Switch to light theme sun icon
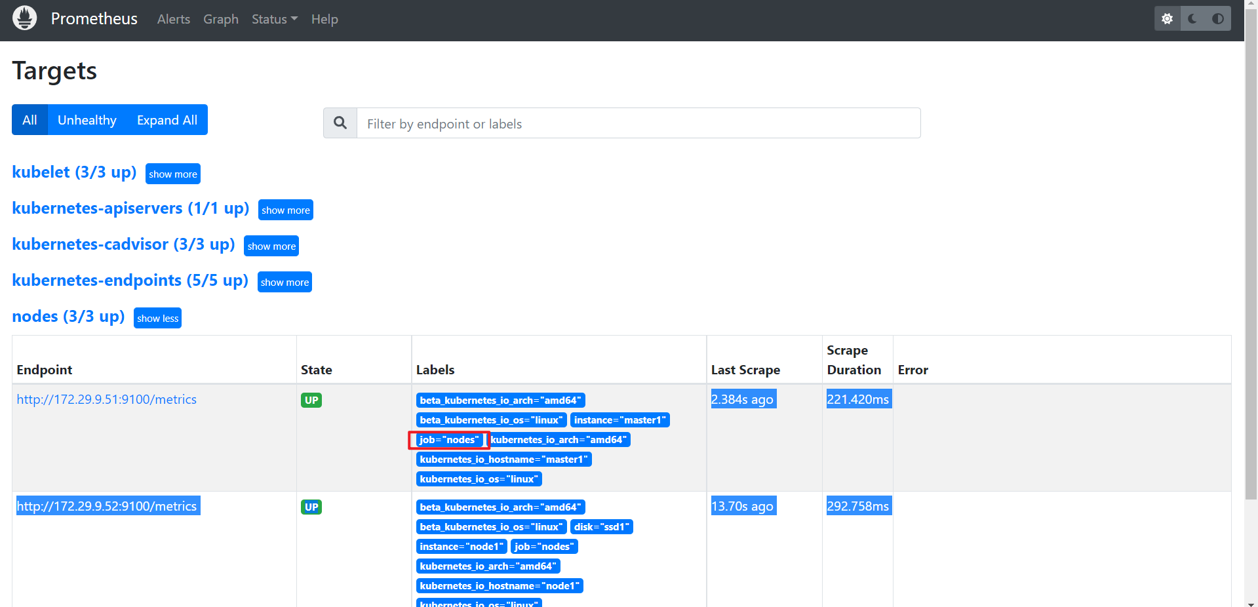Viewport: 1258px width, 607px height. click(1167, 18)
